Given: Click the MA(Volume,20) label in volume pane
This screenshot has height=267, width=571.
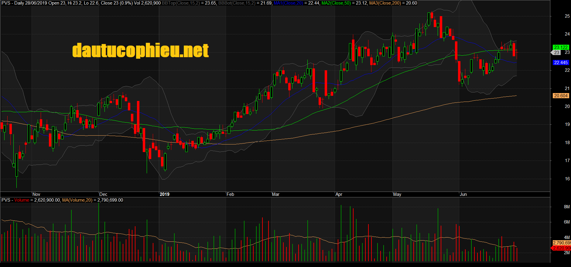Looking at the screenshot, I should (x=77, y=200).
